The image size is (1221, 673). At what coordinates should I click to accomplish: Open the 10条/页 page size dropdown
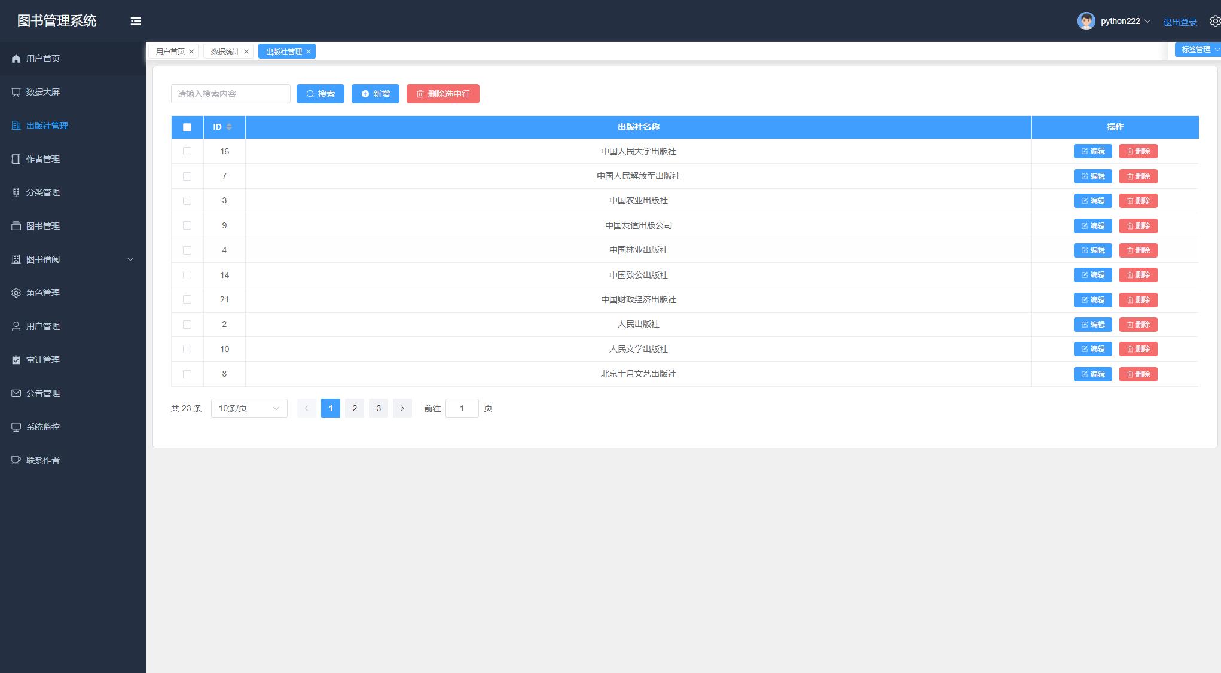tap(249, 408)
